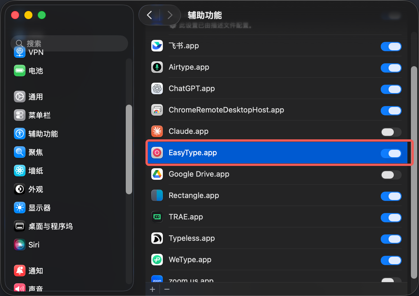419x296 pixels.
Task: Click the Claude.app icon
Action: coord(157,131)
